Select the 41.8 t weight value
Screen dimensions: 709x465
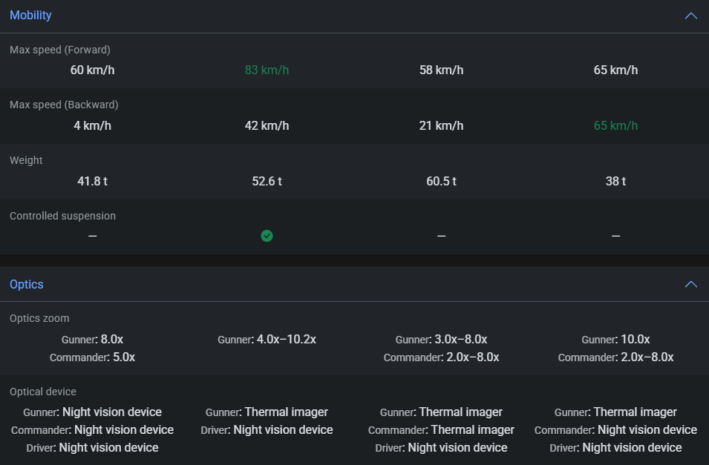click(92, 181)
